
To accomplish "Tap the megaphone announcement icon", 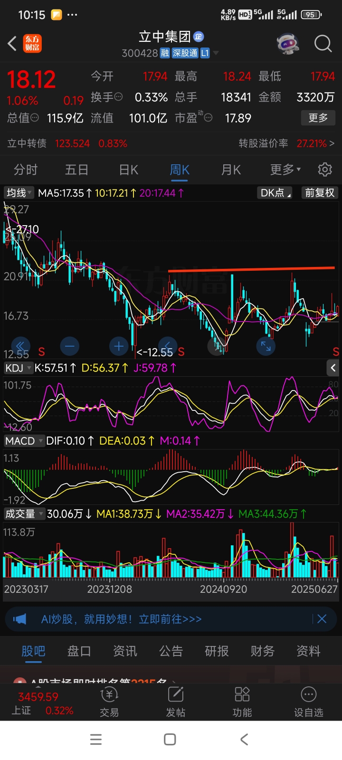I will (20, 619).
